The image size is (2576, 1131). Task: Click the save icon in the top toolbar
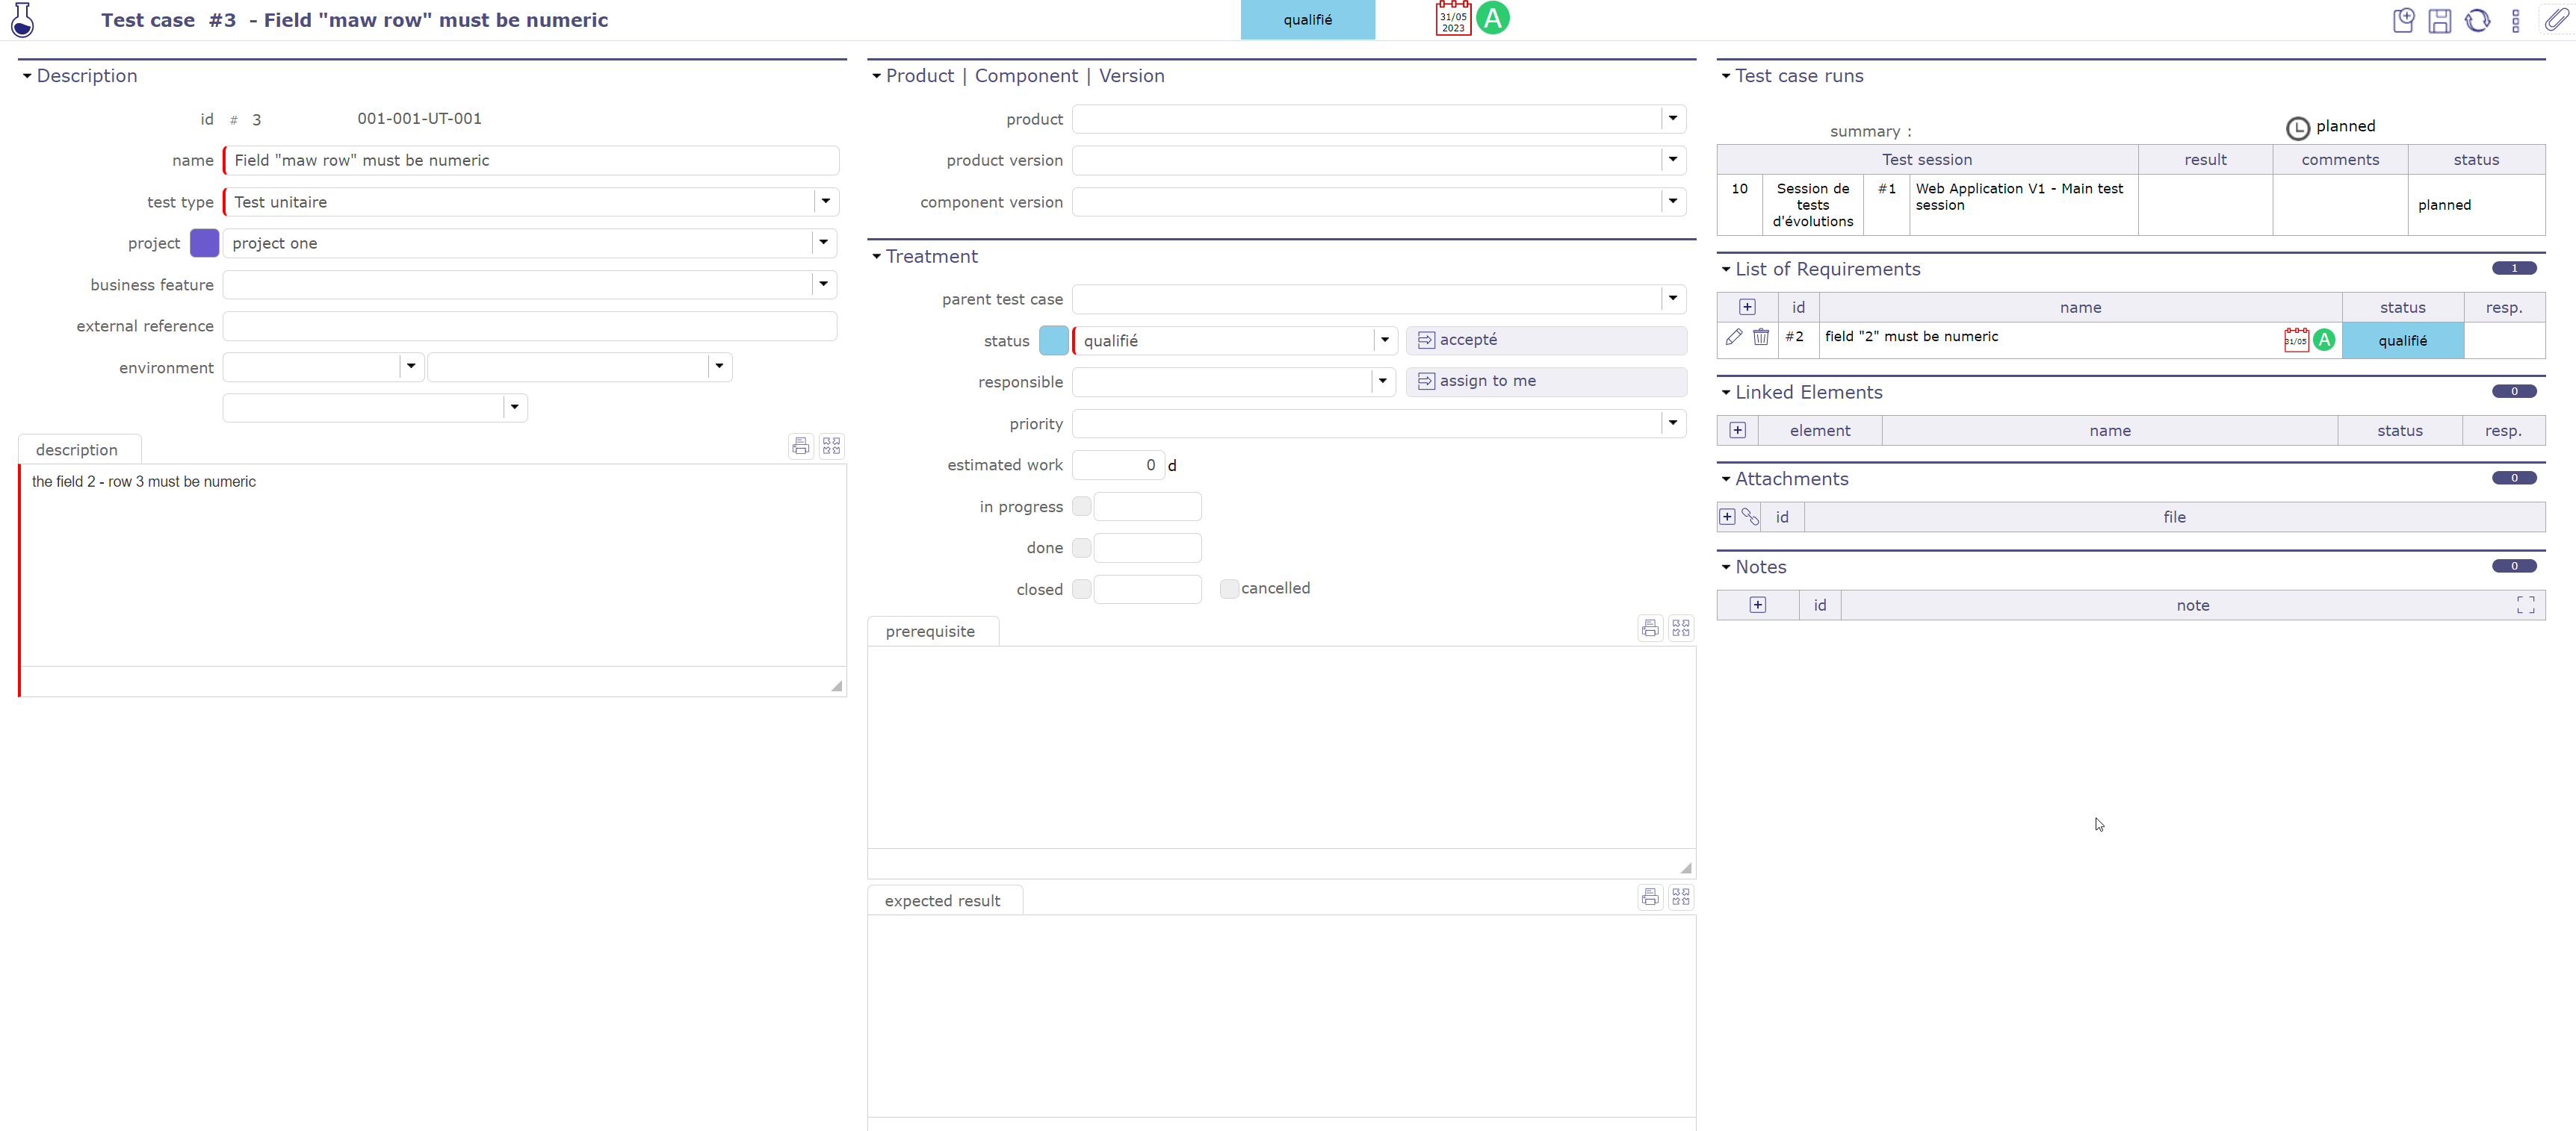2440,20
